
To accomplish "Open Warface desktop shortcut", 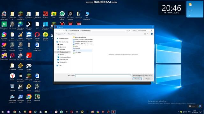I will (x=20, y=87).
